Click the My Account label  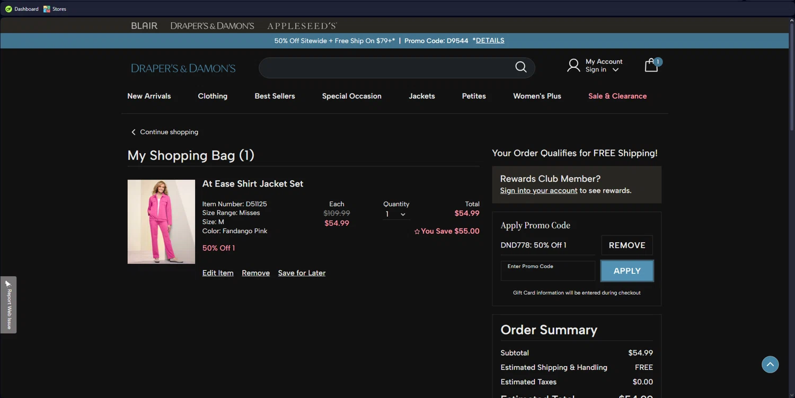coord(604,61)
